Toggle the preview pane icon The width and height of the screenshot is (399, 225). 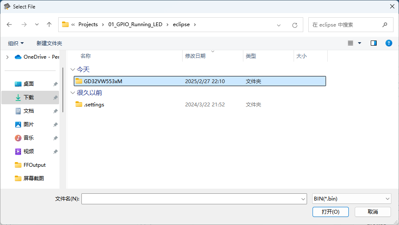tap(373, 43)
